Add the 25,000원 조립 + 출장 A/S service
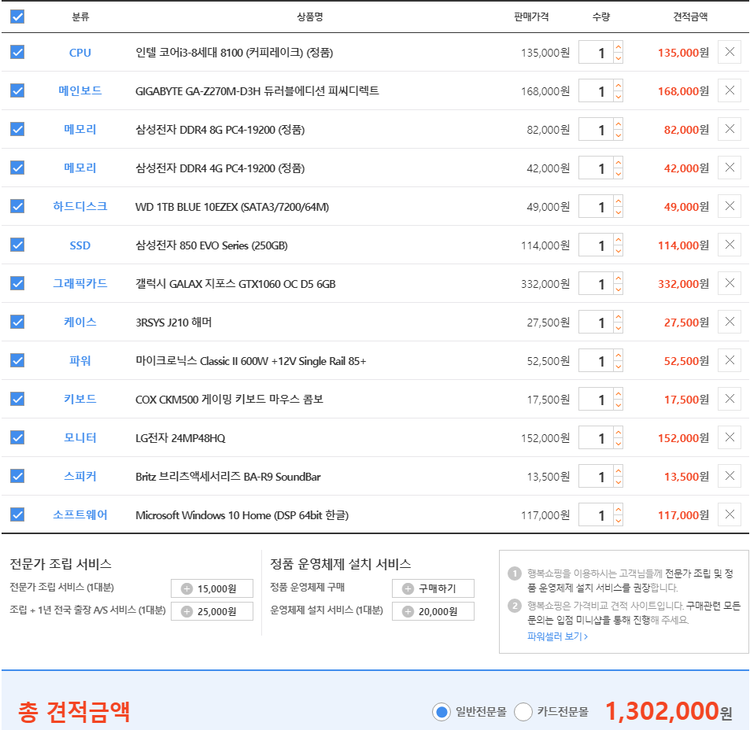Screen dimensions: 750x730 pos(212,611)
